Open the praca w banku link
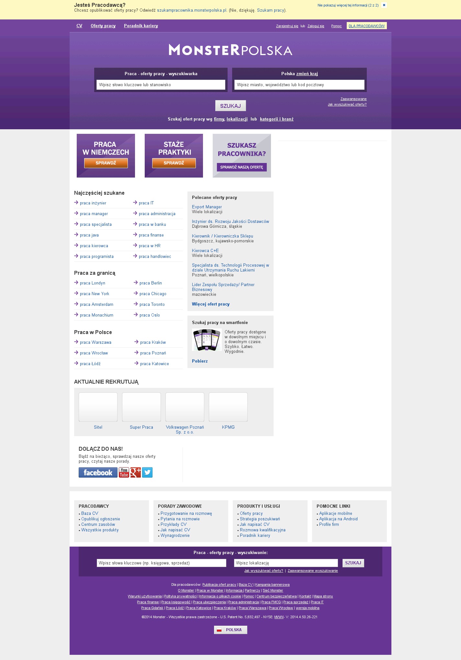This screenshot has width=461, height=660. pos(152,225)
